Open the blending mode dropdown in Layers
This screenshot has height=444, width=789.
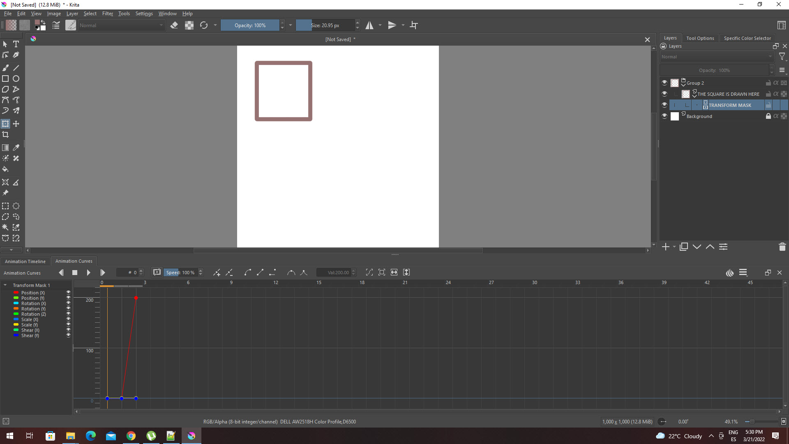click(x=717, y=56)
